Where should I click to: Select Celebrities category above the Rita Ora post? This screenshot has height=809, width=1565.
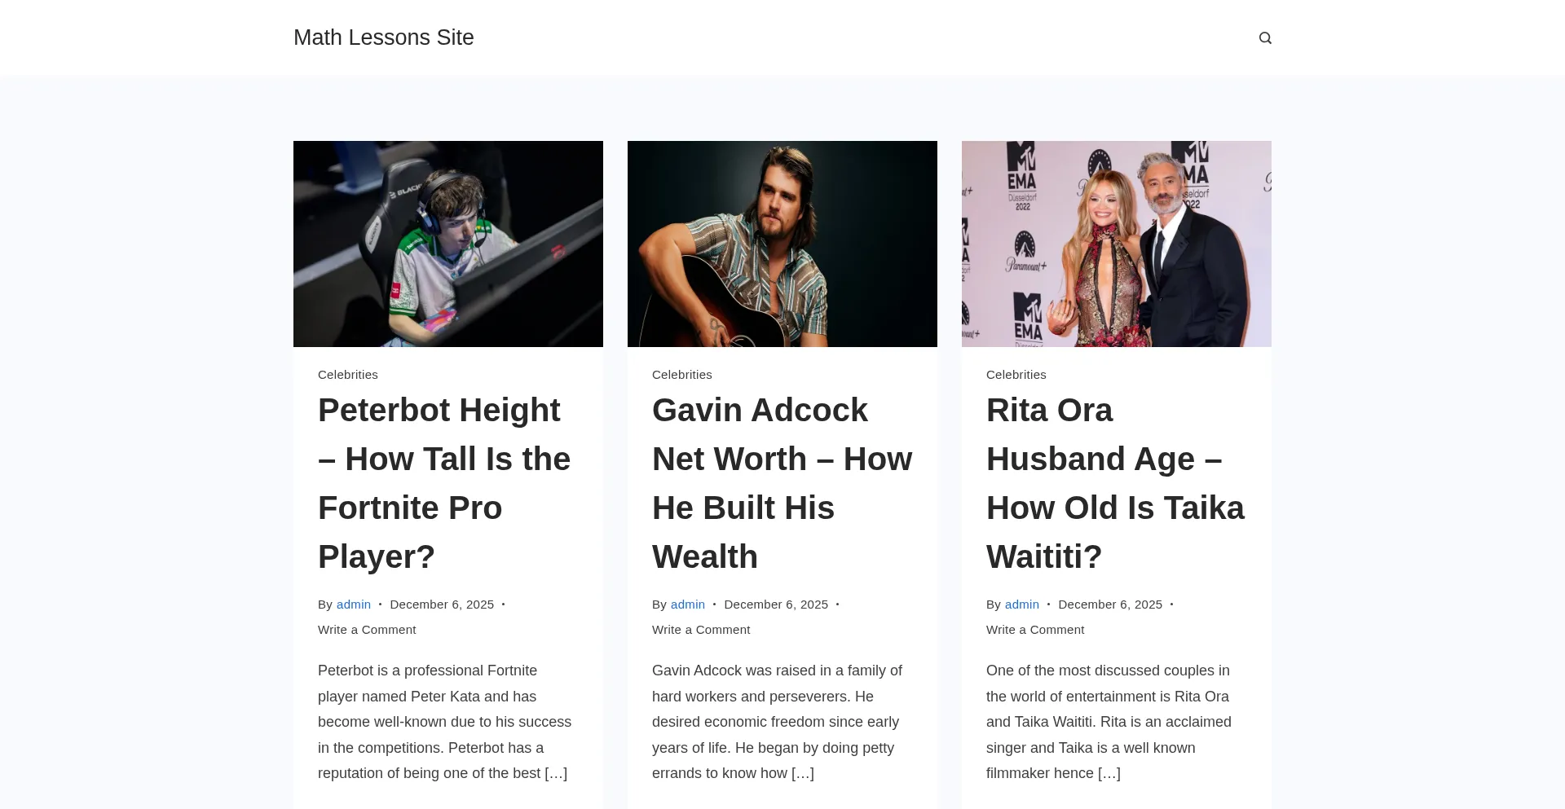(1016, 375)
